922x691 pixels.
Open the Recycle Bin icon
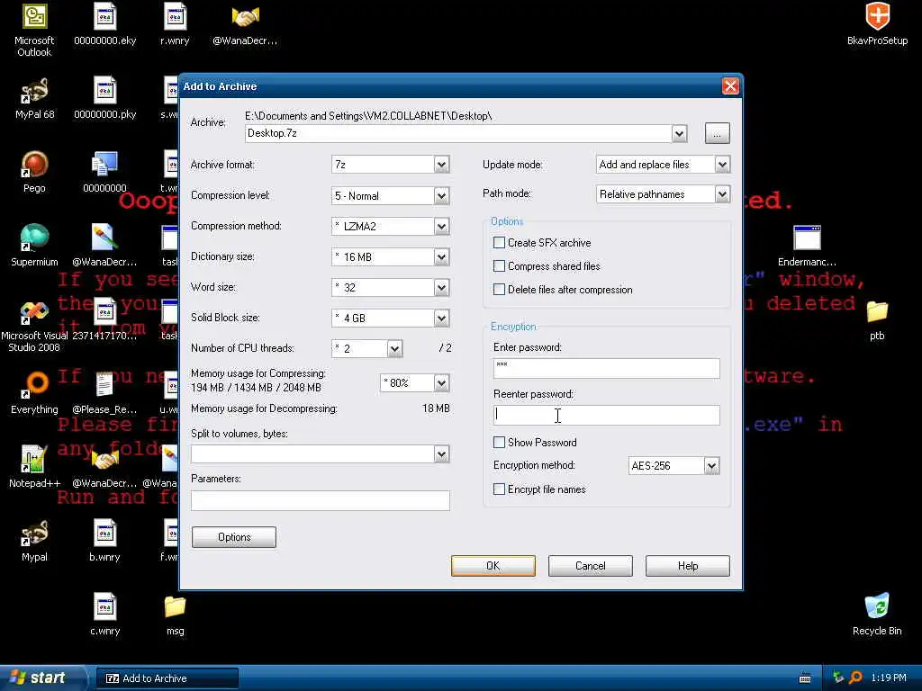pos(877,607)
